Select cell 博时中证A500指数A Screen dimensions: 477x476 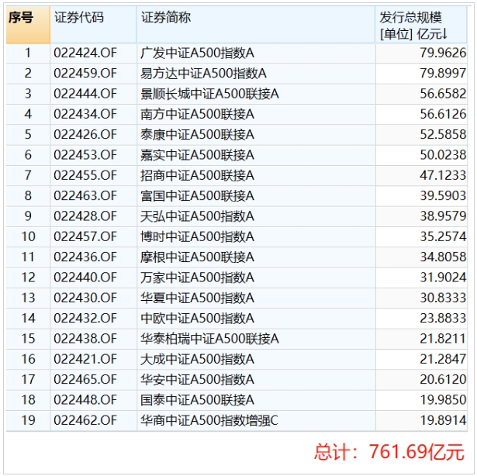click(256, 236)
